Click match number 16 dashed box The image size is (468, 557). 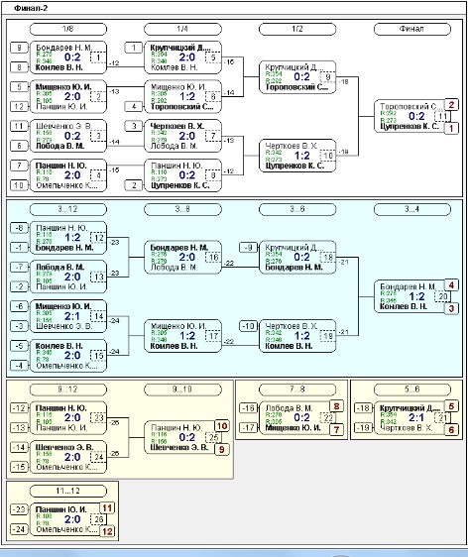pyautogui.click(x=213, y=257)
